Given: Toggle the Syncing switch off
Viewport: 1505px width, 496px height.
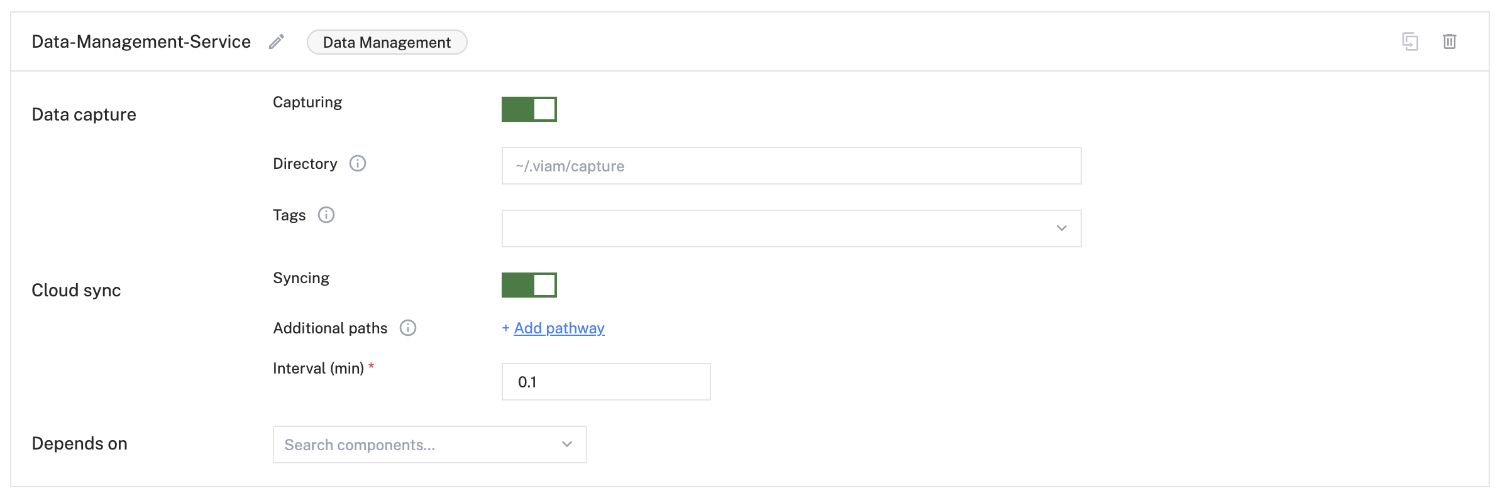Looking at the screenshot, I should click(x=529, y=285).
